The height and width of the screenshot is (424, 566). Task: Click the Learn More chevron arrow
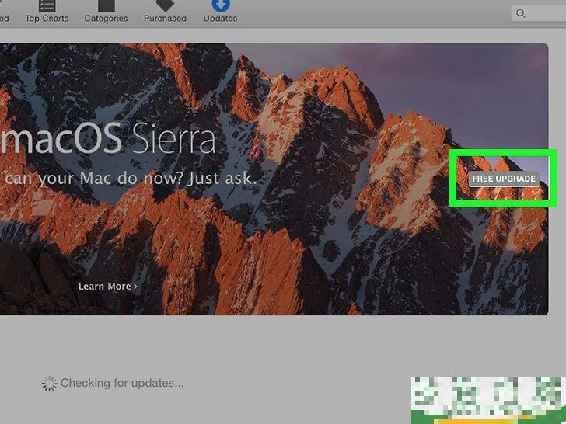click(135, 287)
